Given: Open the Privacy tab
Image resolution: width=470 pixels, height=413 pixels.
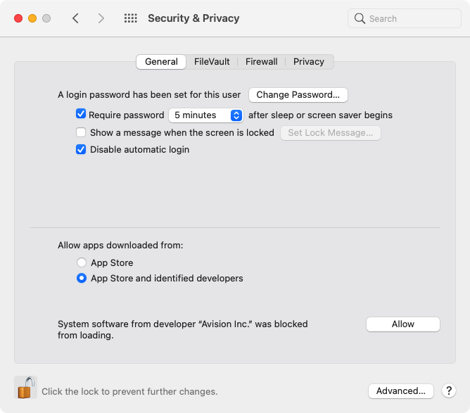Looking at the screenshot, I should click(309, 62).
